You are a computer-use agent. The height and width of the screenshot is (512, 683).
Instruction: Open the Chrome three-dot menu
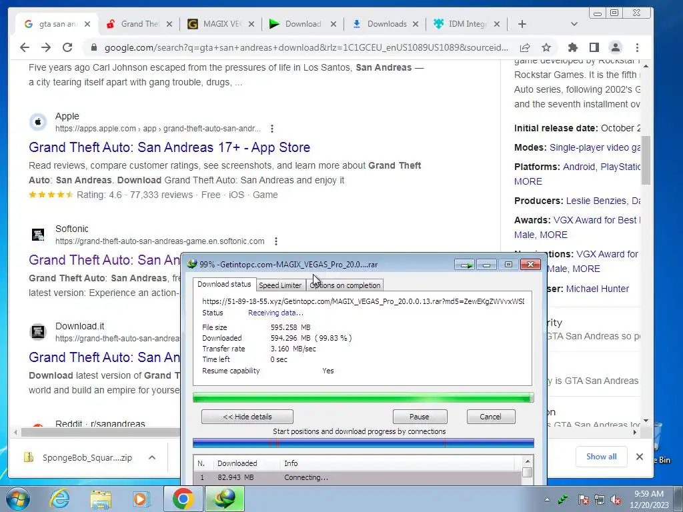pyautogui.click(x=637, y=47)
